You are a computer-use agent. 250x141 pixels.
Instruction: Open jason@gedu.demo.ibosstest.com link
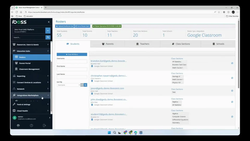[x=107, y=88]
